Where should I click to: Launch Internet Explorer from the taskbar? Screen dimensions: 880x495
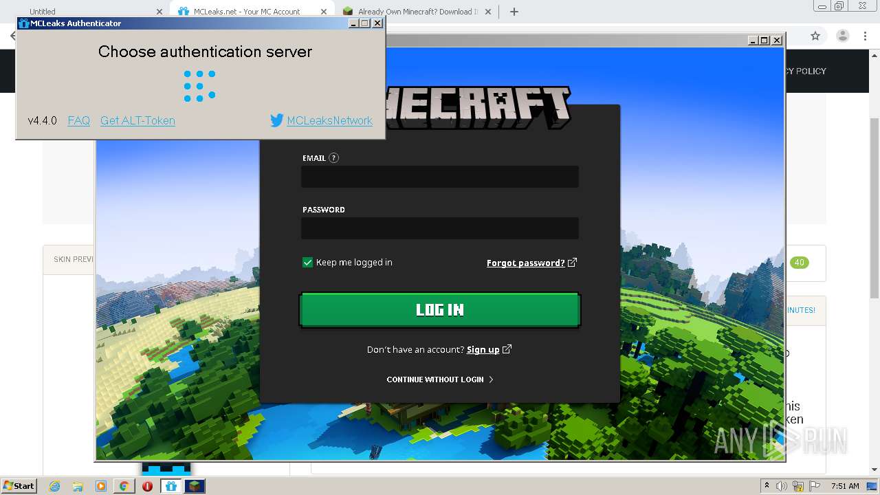tap(54, 486)
